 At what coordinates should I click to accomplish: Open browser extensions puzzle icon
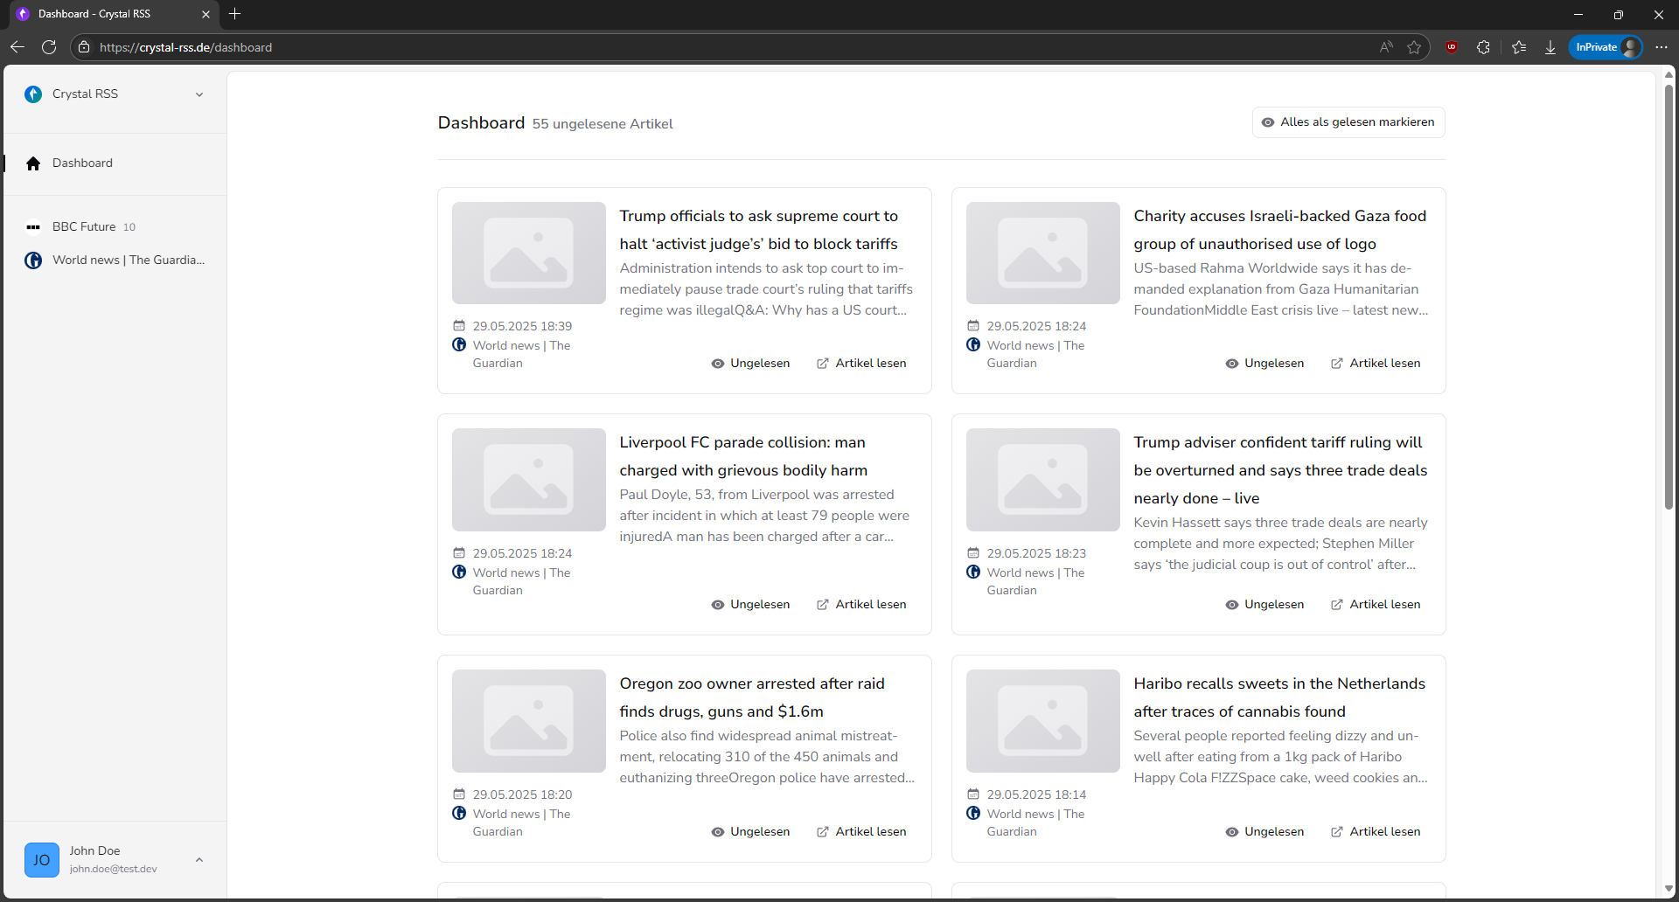[1483, 47]
